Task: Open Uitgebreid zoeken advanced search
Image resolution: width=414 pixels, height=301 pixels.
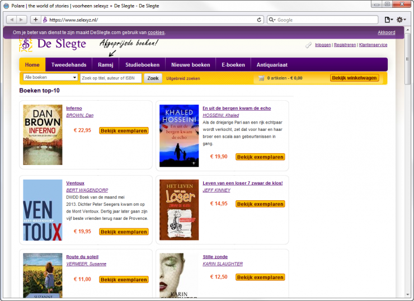Action: [x=183, y=78]
